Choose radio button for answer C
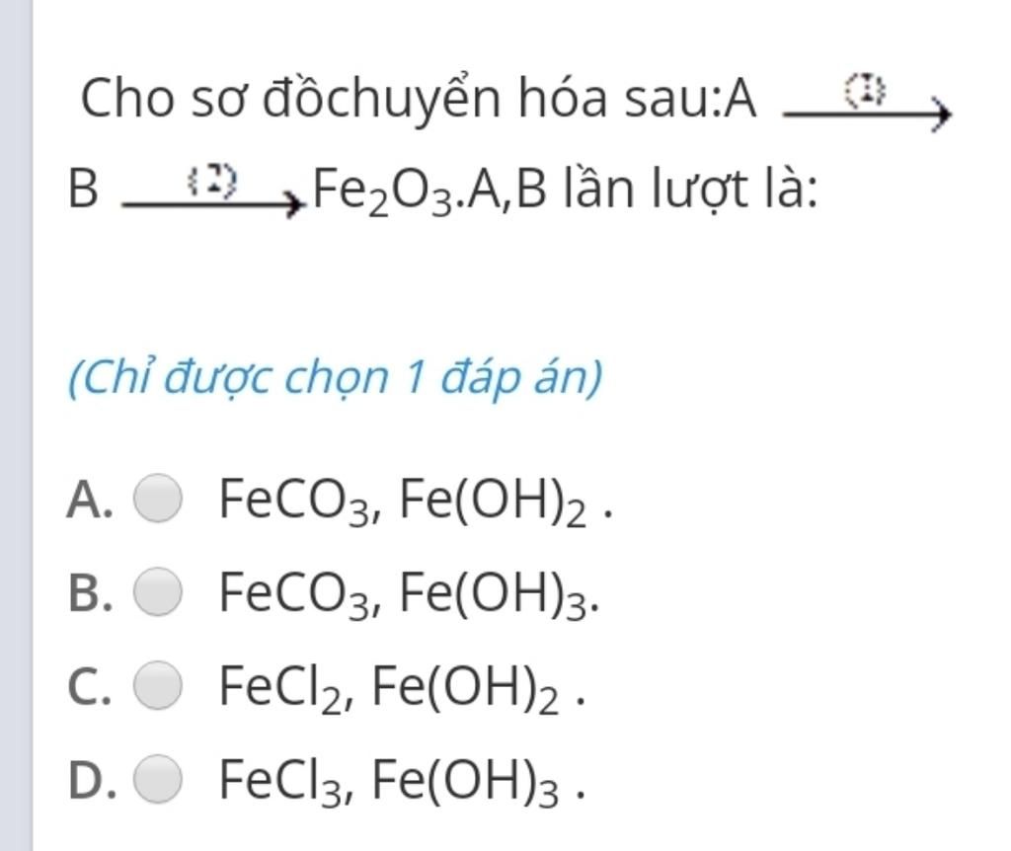This screenshot has height=851, width=1011. (157, 685)
